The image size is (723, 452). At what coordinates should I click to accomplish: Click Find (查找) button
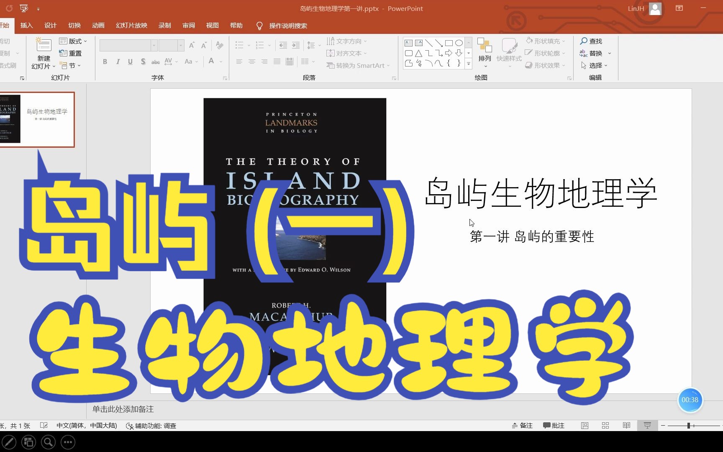coord(591,41)
